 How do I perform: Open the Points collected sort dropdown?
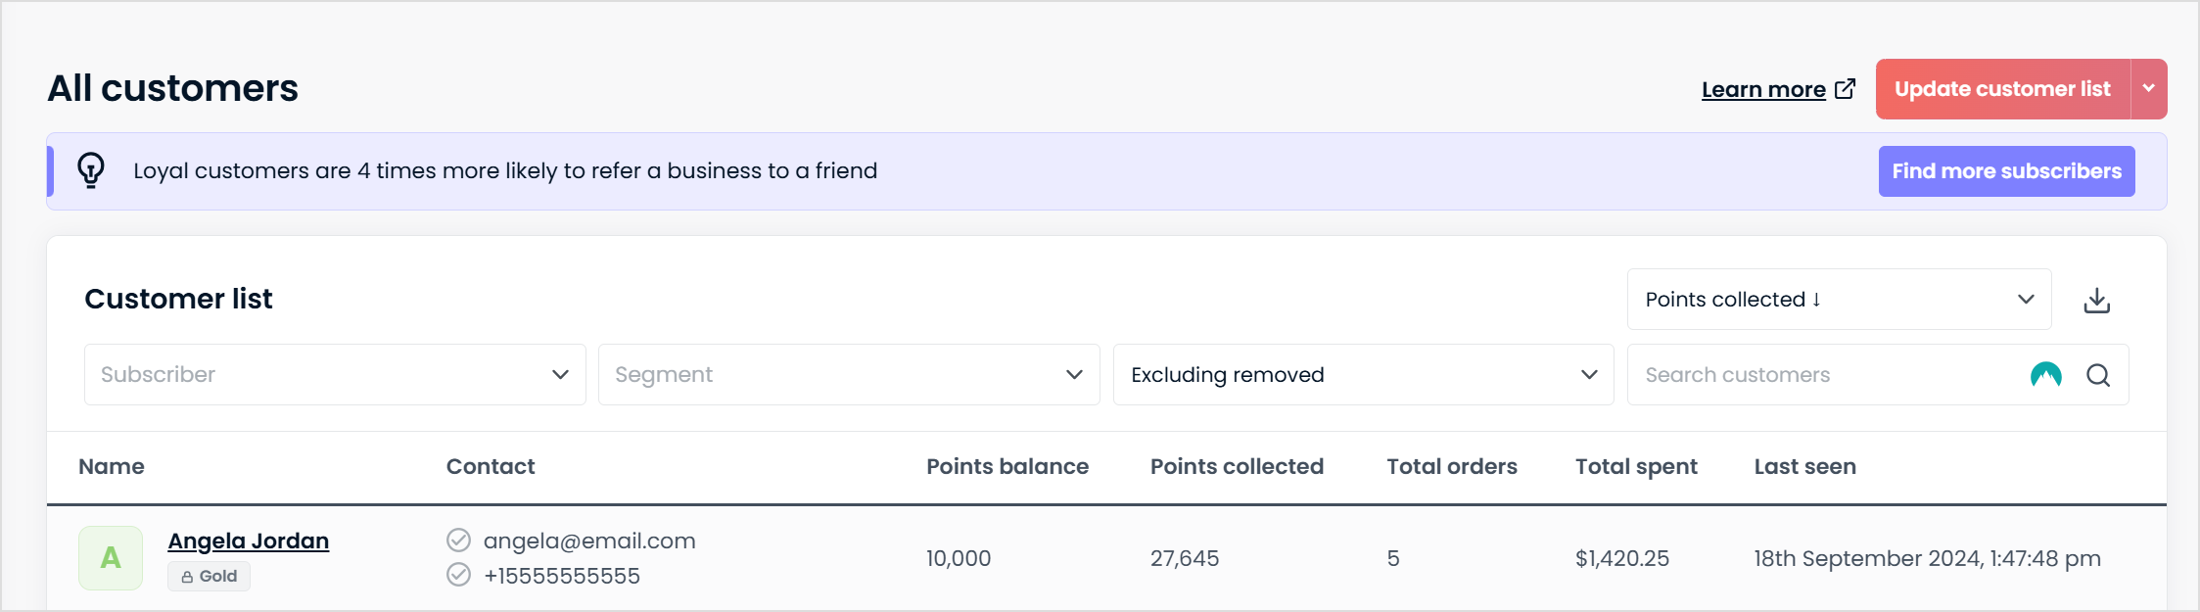(1839, 300)
